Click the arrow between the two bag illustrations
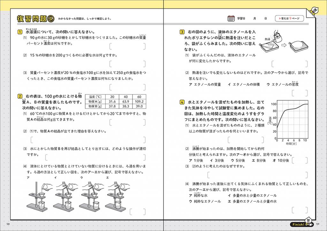Image resolution: width=327 pixels, height=231 pixels. 284,45
